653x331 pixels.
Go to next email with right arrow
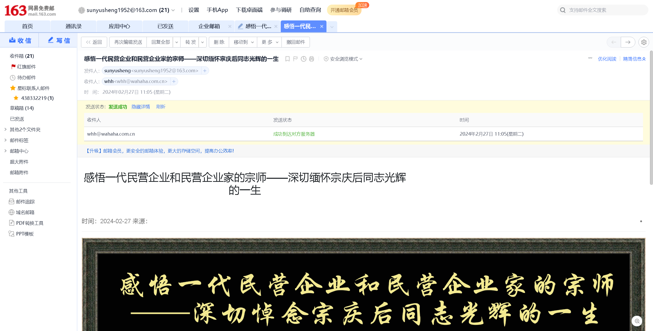click(628, 42)
